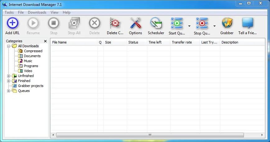Sort by Description column header
The height and width of the screenshot is (142, 270).
[242, 42]
